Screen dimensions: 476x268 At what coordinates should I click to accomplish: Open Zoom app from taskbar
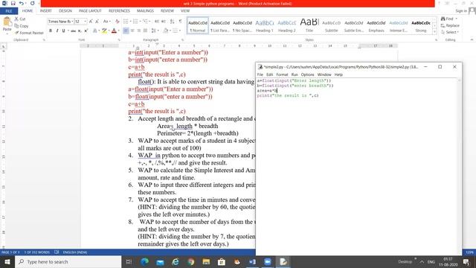coord(268,262)
